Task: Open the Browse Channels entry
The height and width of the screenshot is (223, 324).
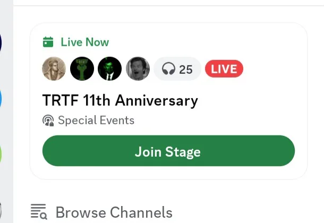Action: click(x=114, y=212)
